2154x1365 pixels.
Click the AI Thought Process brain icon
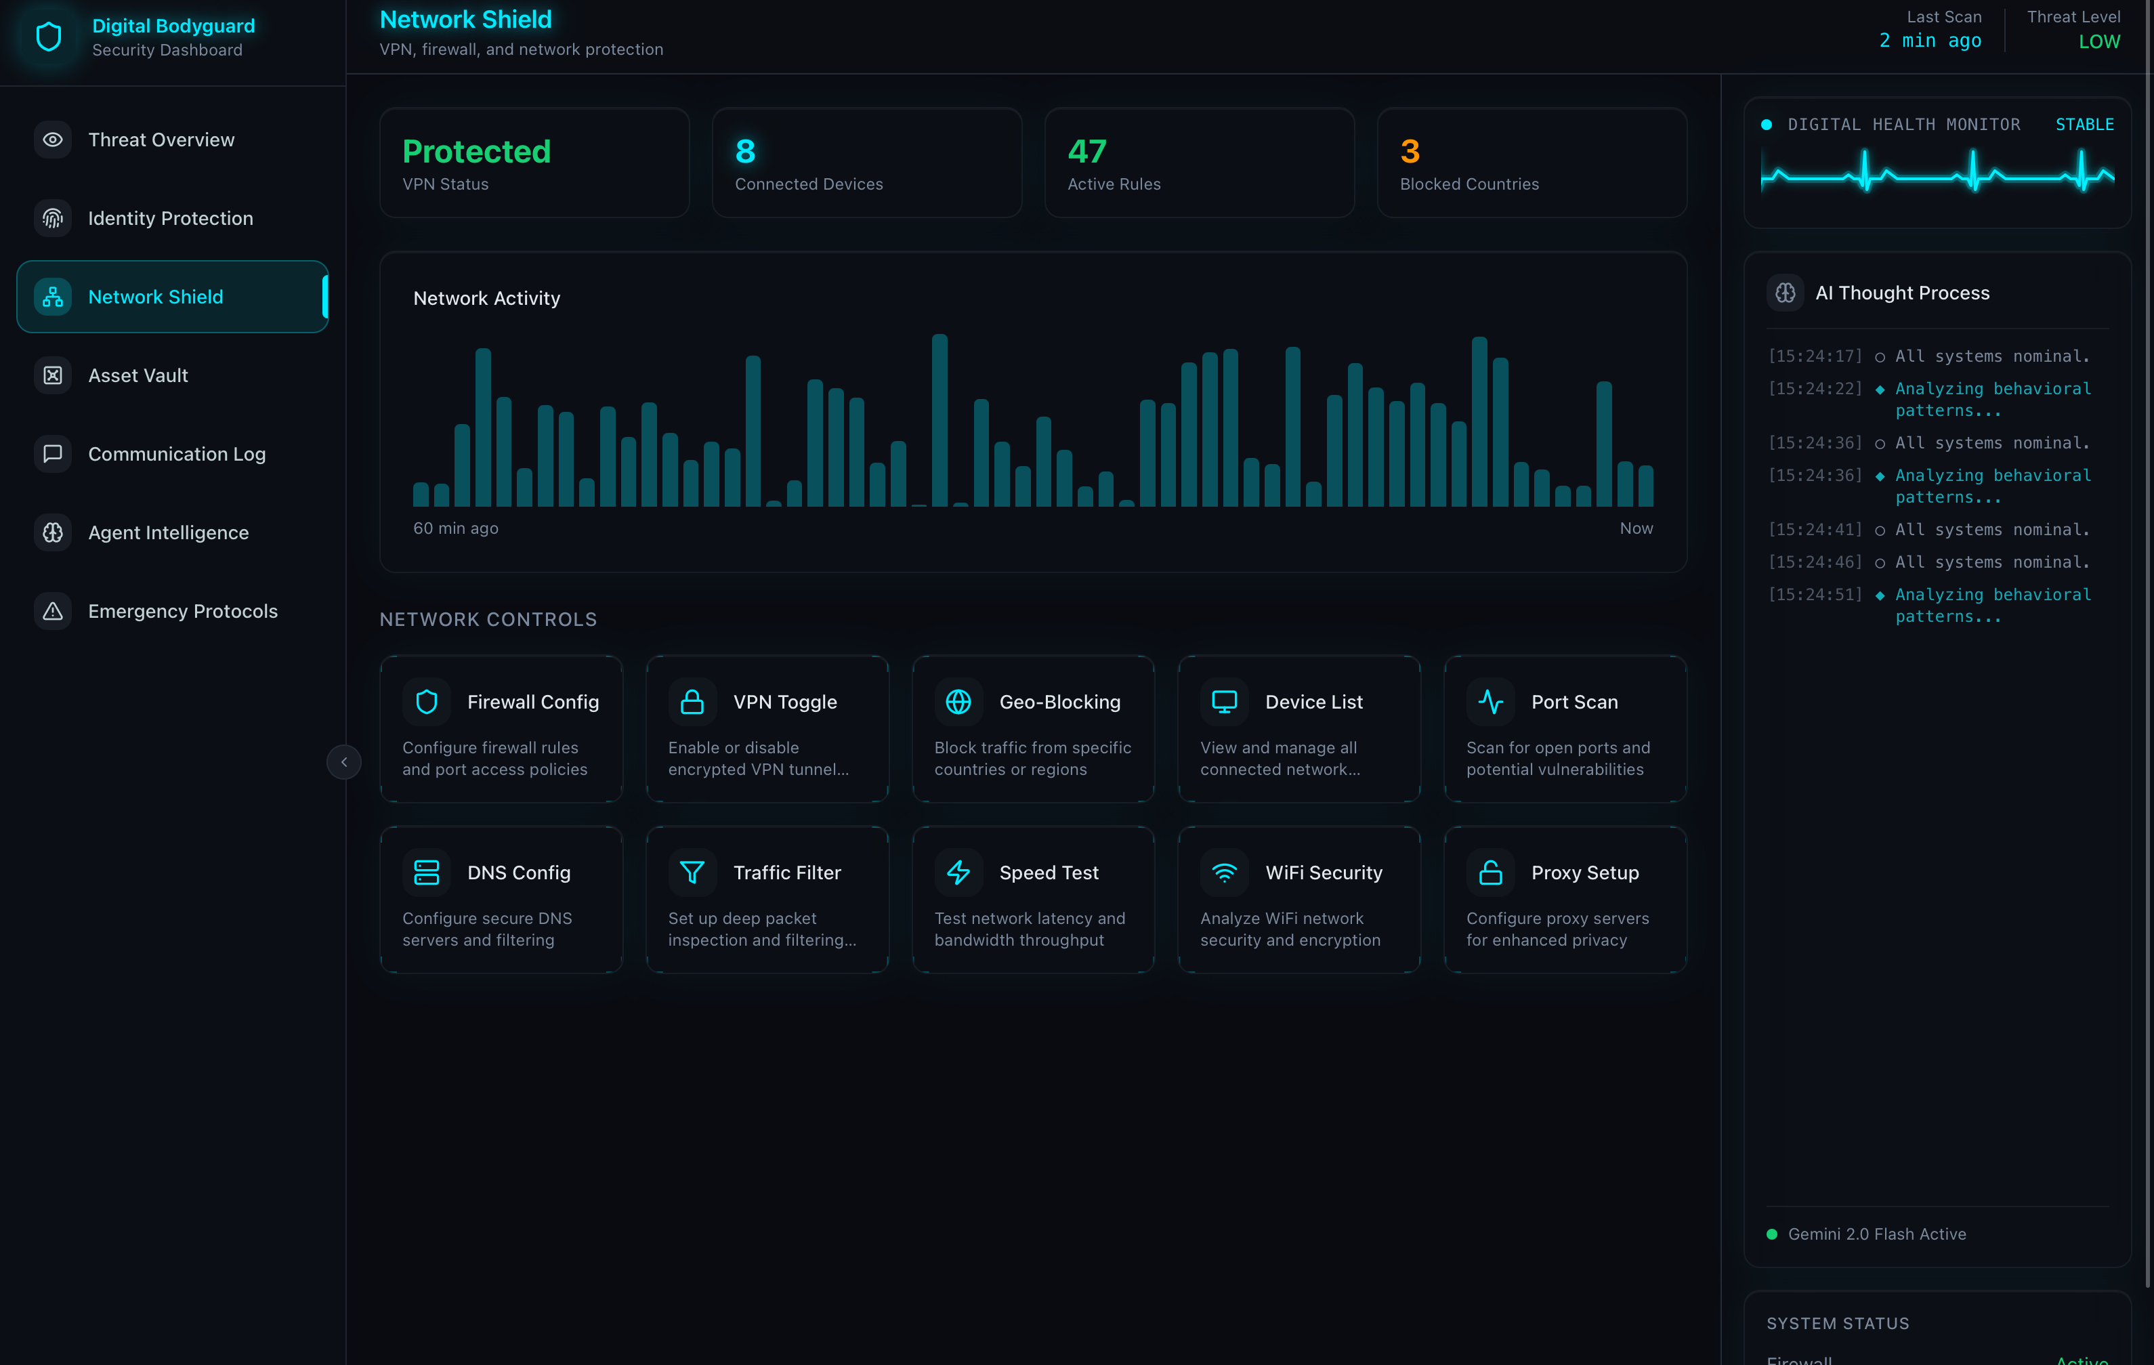point(1786,293)
